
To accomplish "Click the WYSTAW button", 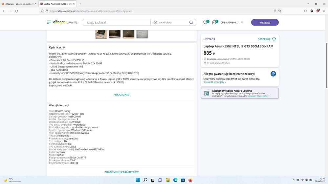I will tap(265, 22).
